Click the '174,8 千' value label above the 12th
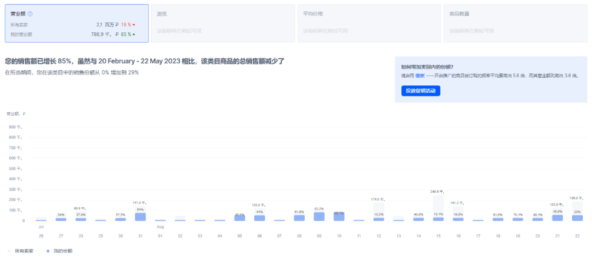The width and height of the screenshot is (592, 257). (x=379, y=199)
